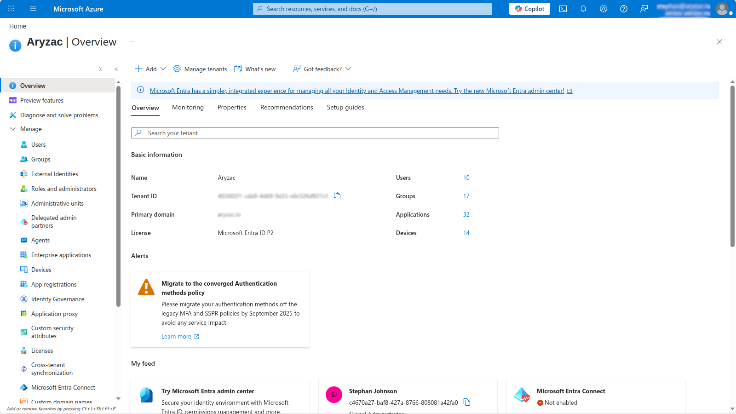Open Cloud Shell terminal icon
The image size is (736, 414).
tap(563, 9)
